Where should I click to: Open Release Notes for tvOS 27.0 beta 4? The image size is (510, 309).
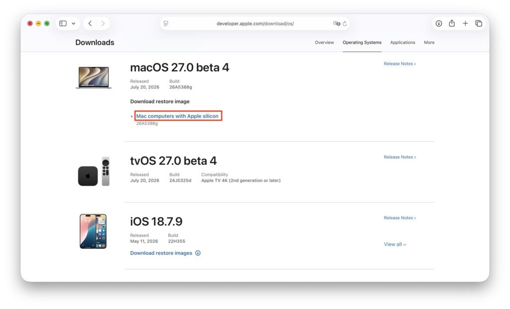click(x=400, y=157)
